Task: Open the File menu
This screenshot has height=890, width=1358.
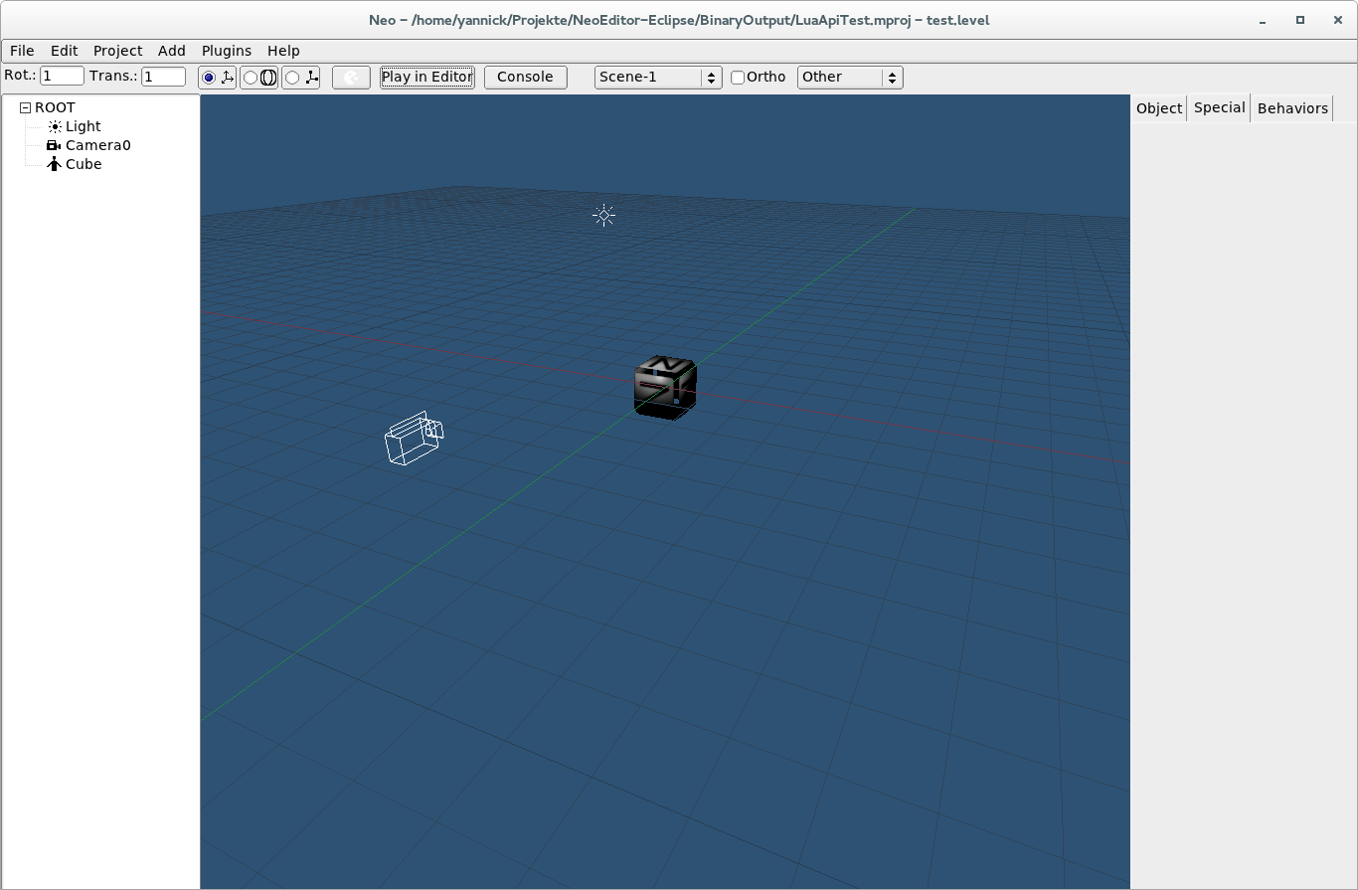Action: [x=22, y=50]
